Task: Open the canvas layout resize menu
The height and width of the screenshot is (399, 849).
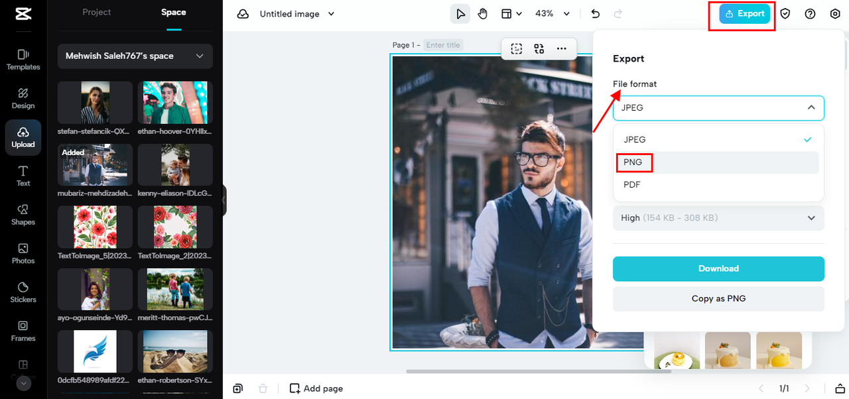Action: (x=511, y=14)
